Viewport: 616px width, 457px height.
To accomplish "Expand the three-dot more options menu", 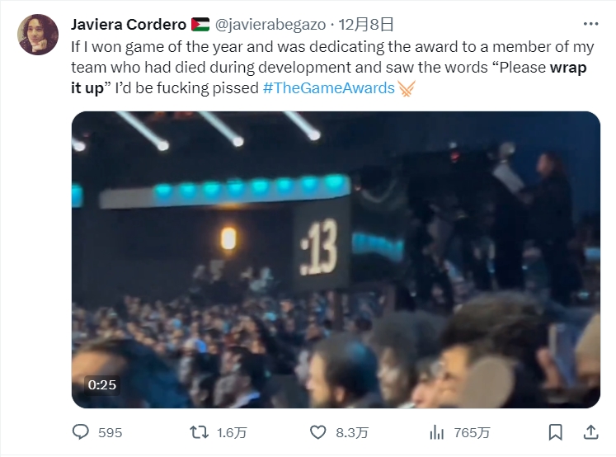I will [590, 23].
